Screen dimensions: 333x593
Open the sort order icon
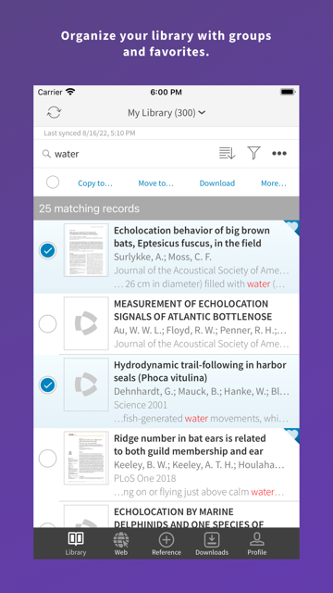(228, 153)
